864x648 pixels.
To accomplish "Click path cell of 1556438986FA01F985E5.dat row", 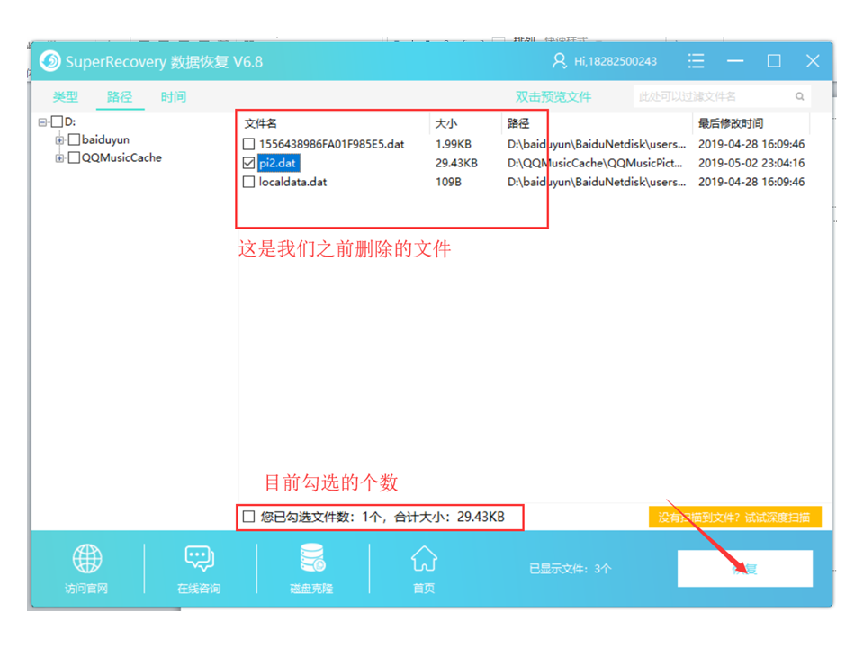I will pyautogui.click(x=597, y=144).
